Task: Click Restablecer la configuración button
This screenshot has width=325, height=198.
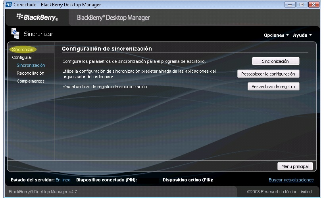Action: pyautogui.click(x=268, y=74)
